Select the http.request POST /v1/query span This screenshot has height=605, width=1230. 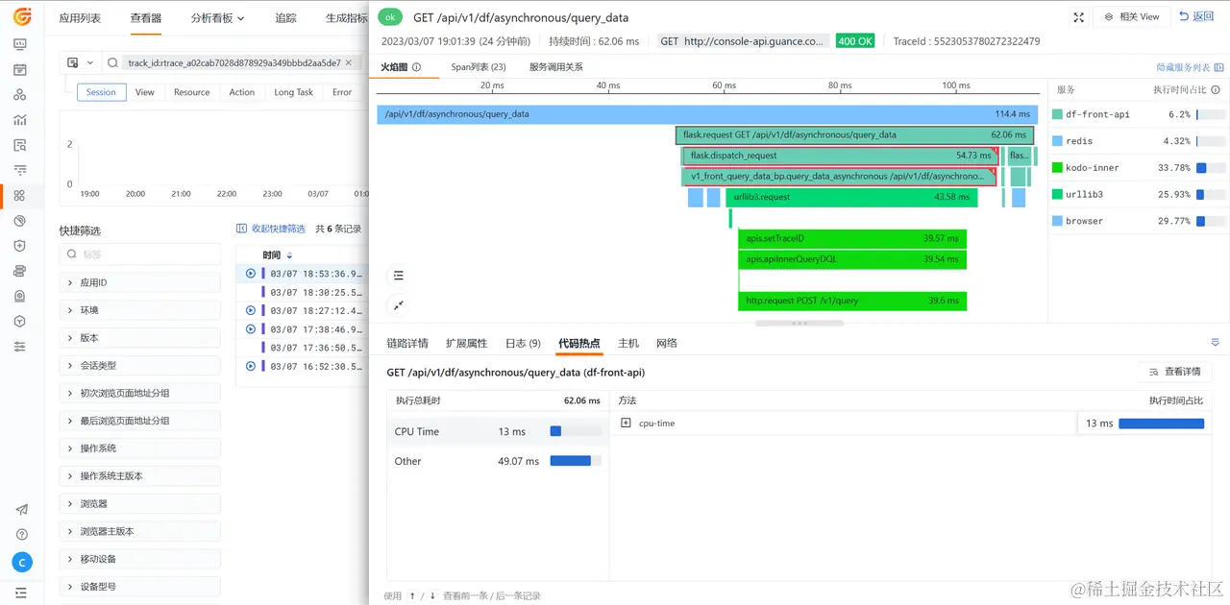(852, 301)
